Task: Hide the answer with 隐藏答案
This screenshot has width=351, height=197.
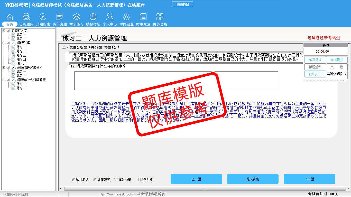Action: click(101, 180)
